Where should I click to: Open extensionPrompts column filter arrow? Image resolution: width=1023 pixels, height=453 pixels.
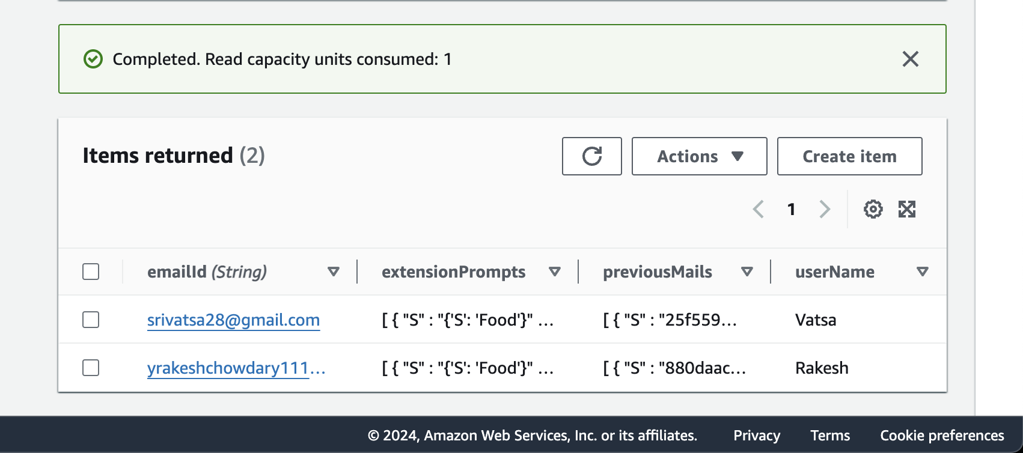[x=555, y=272]
